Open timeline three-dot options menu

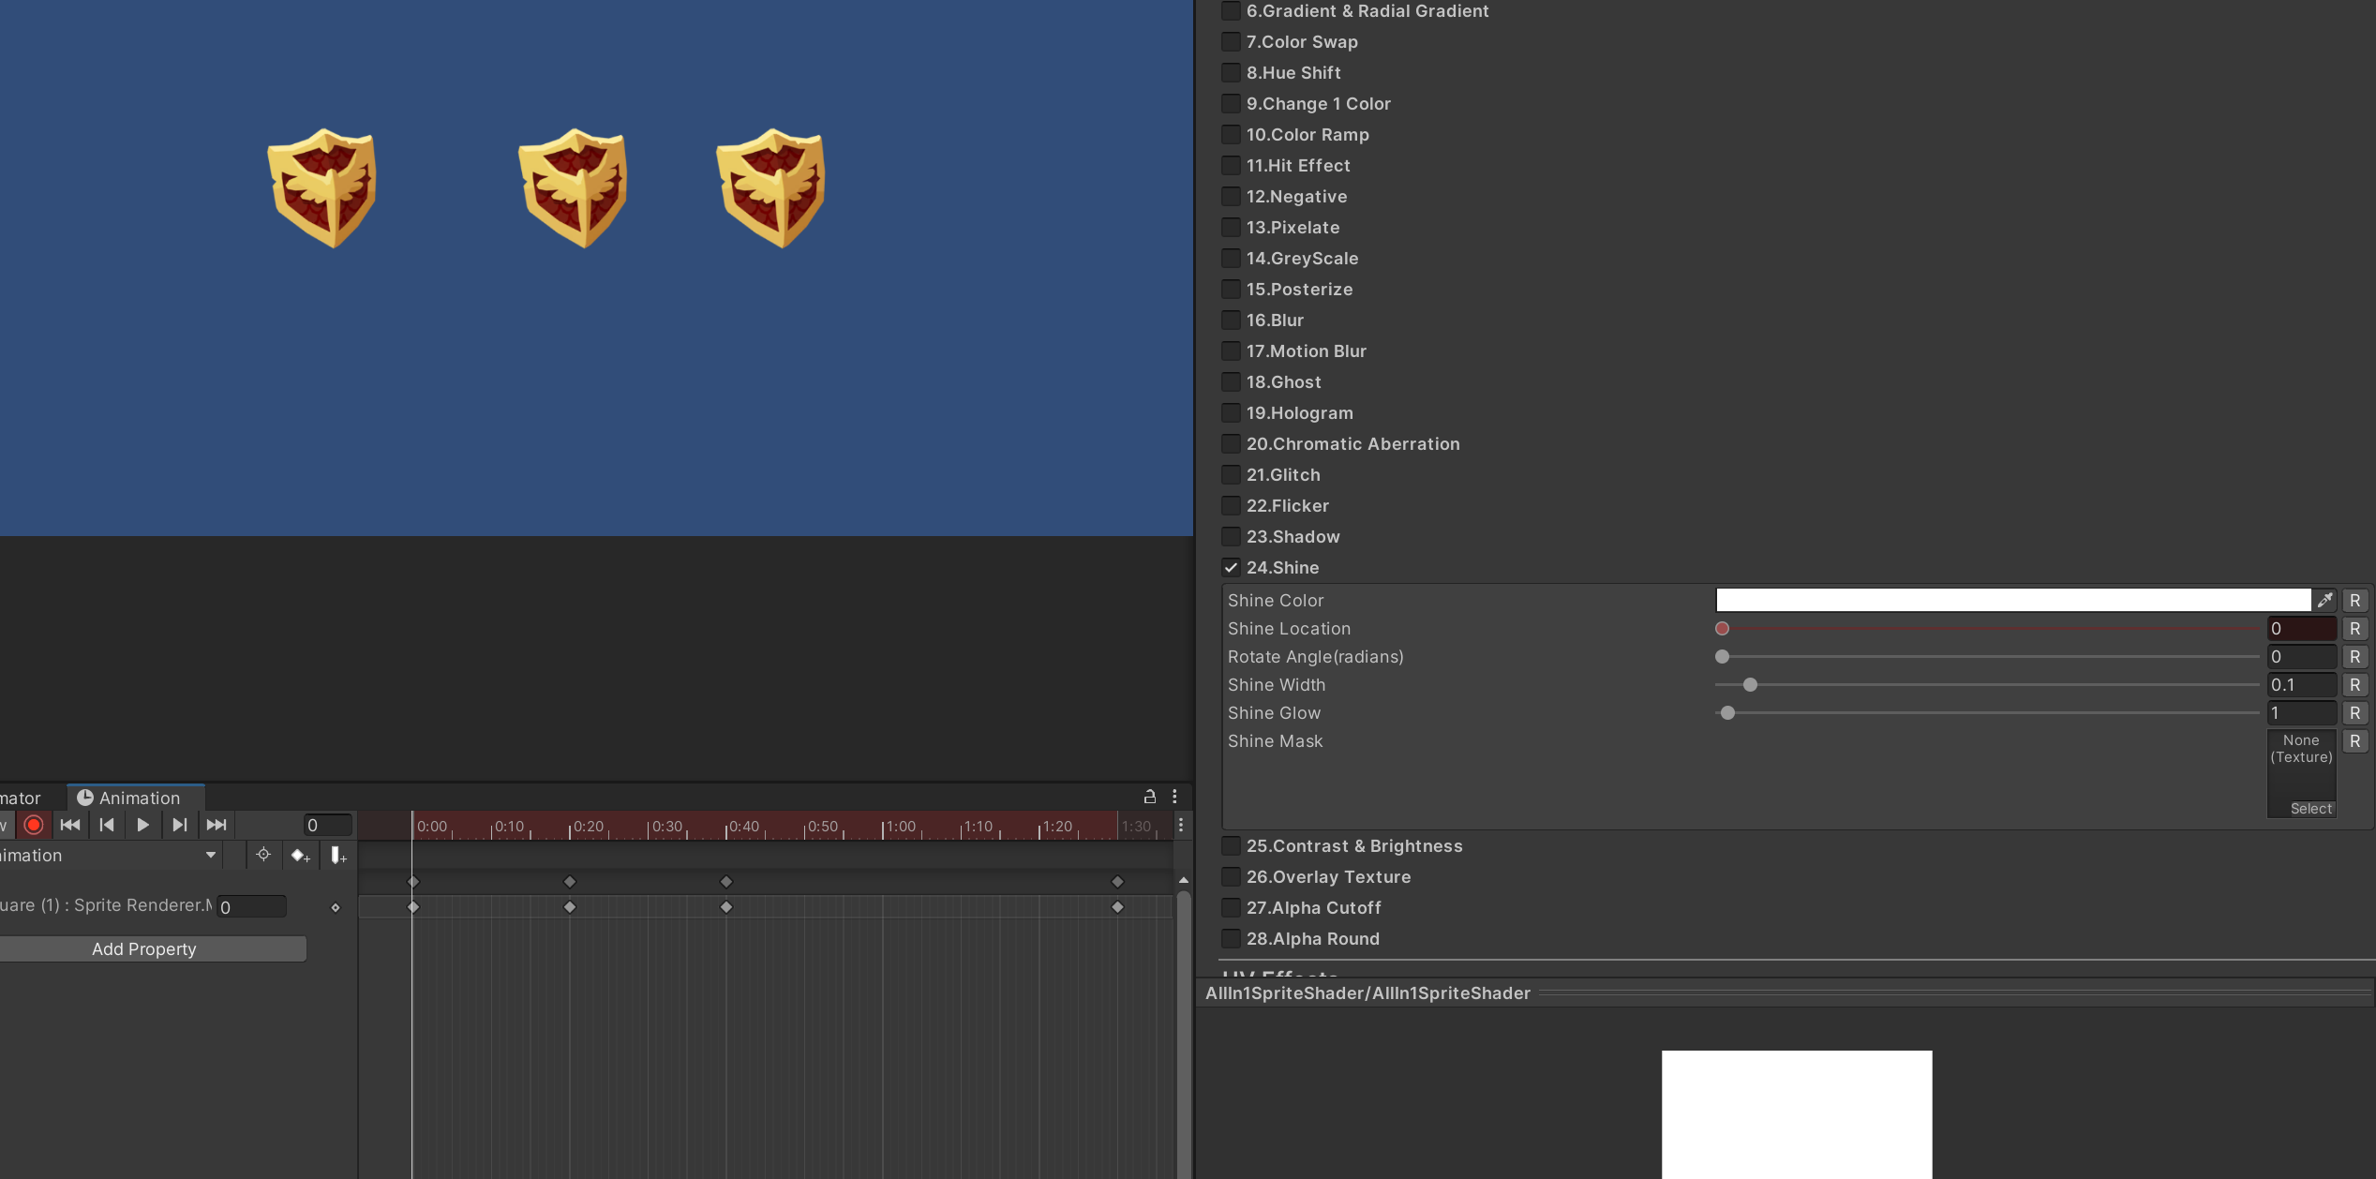(1180, 826)
